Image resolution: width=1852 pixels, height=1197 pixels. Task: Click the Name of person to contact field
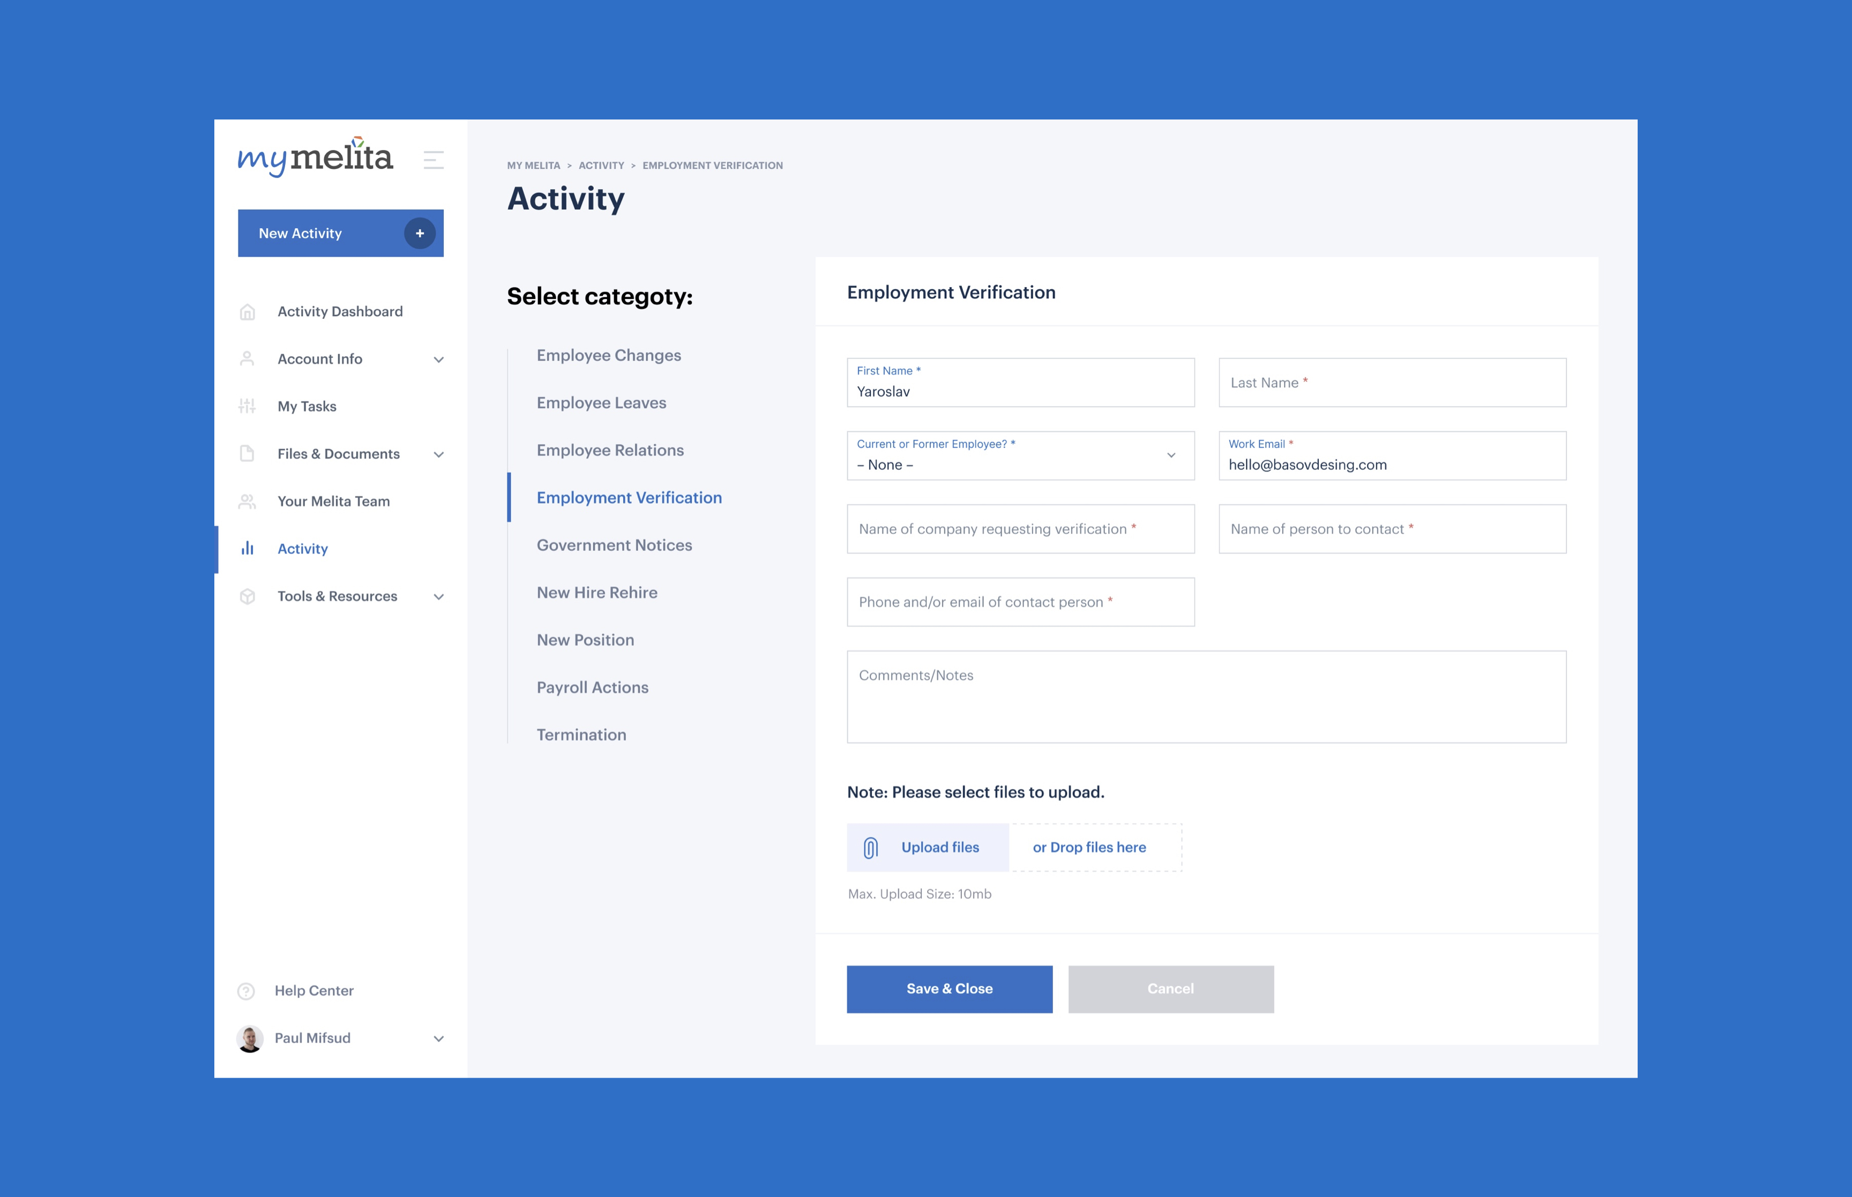click(1392, 529)
